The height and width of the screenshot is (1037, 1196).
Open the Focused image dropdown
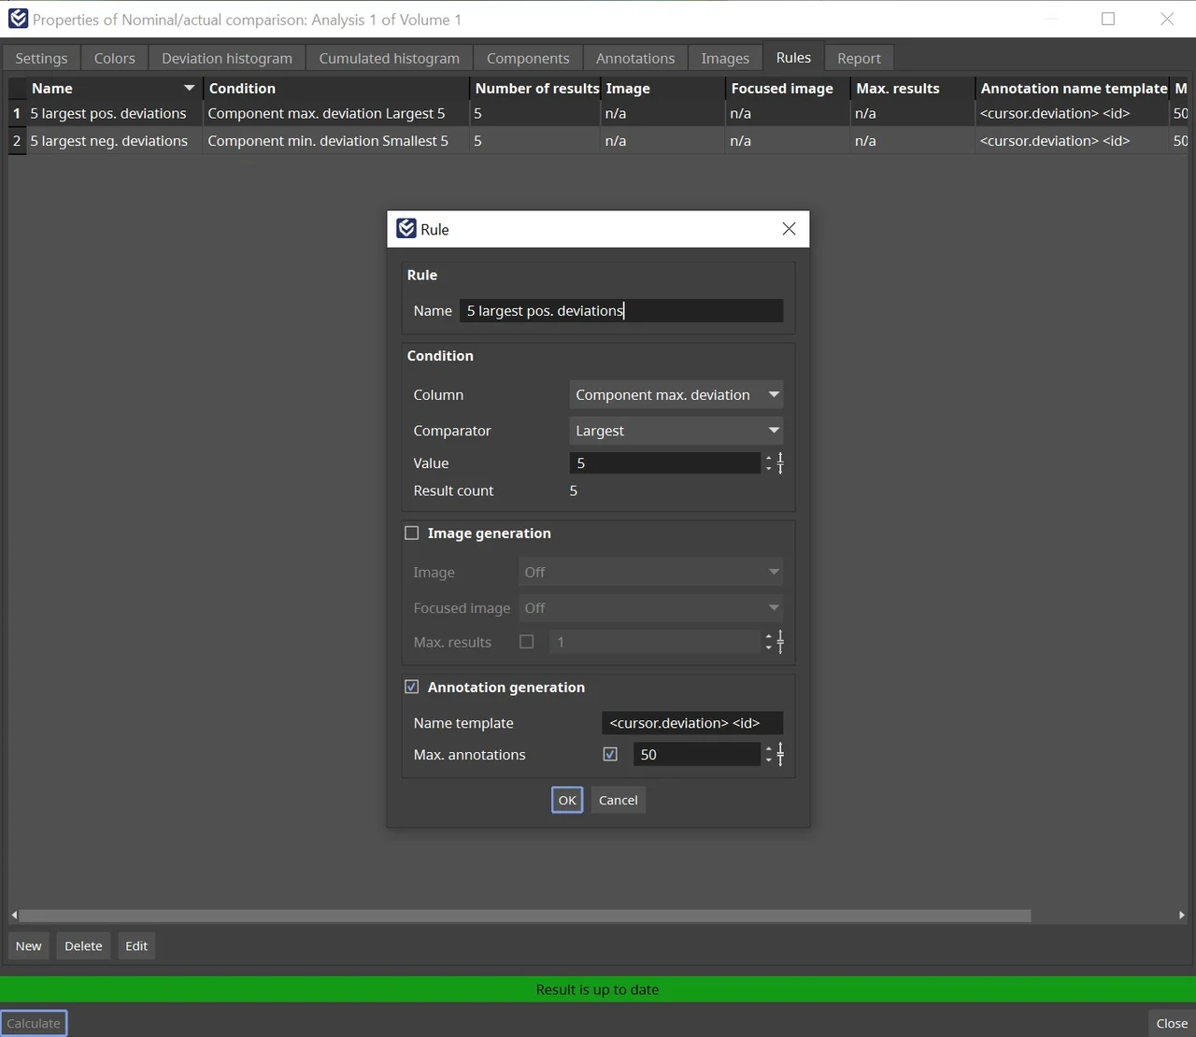(650, 608)
